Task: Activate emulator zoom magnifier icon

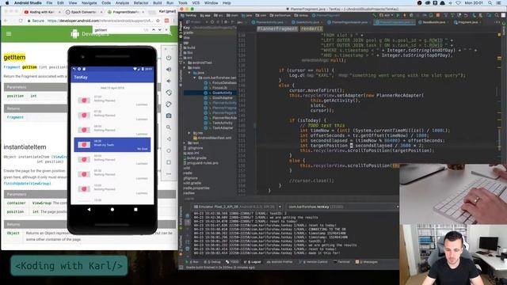Action: coord(169,127)
